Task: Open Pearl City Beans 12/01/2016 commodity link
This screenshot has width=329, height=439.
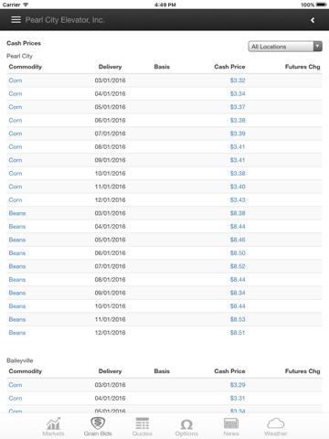Action: point(17,333)
